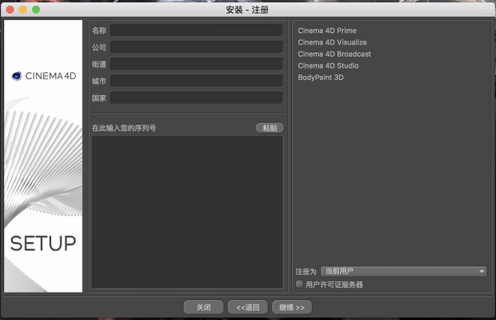Enable the 用户许可证服务器 checkbox
This screenshot has height=320, width=496.
[x=299, y=284]
